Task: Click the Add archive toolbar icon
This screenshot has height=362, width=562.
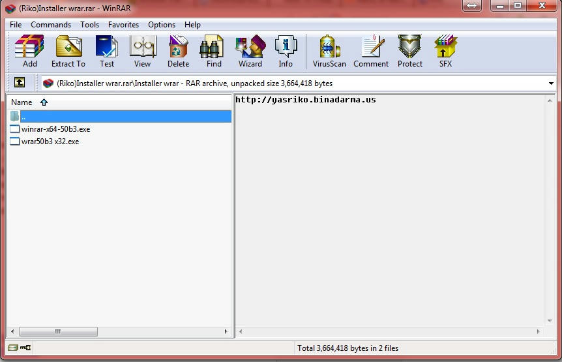Action: pyautogui.click(x=29, y=51)
